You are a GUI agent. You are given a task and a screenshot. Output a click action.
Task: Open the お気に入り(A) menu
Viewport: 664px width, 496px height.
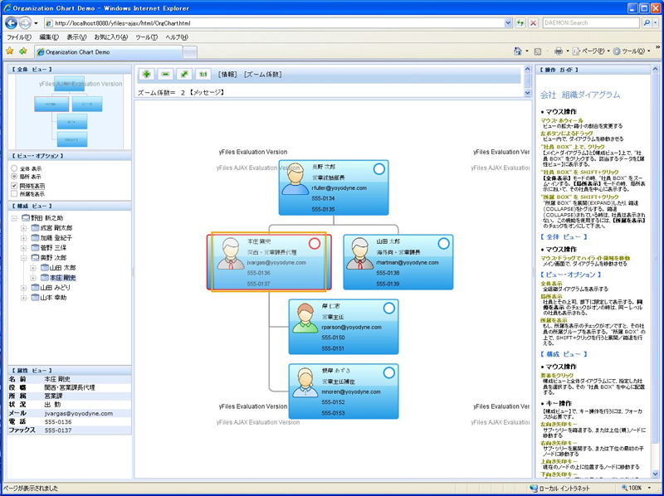coord(110,37)
